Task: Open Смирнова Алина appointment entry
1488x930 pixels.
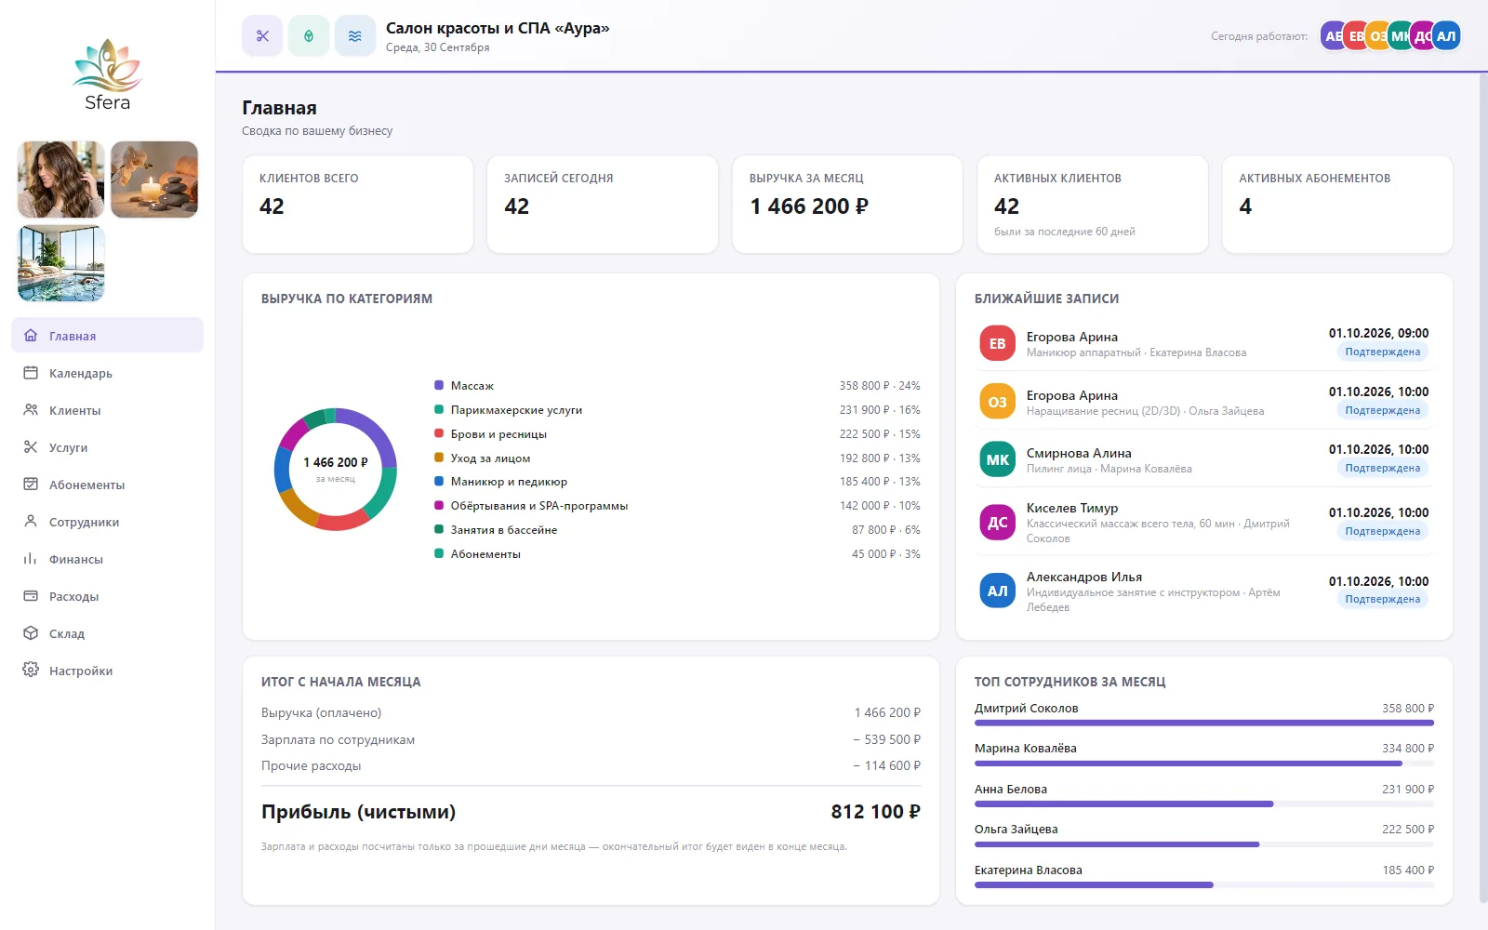Action: tap(1204, 459)
